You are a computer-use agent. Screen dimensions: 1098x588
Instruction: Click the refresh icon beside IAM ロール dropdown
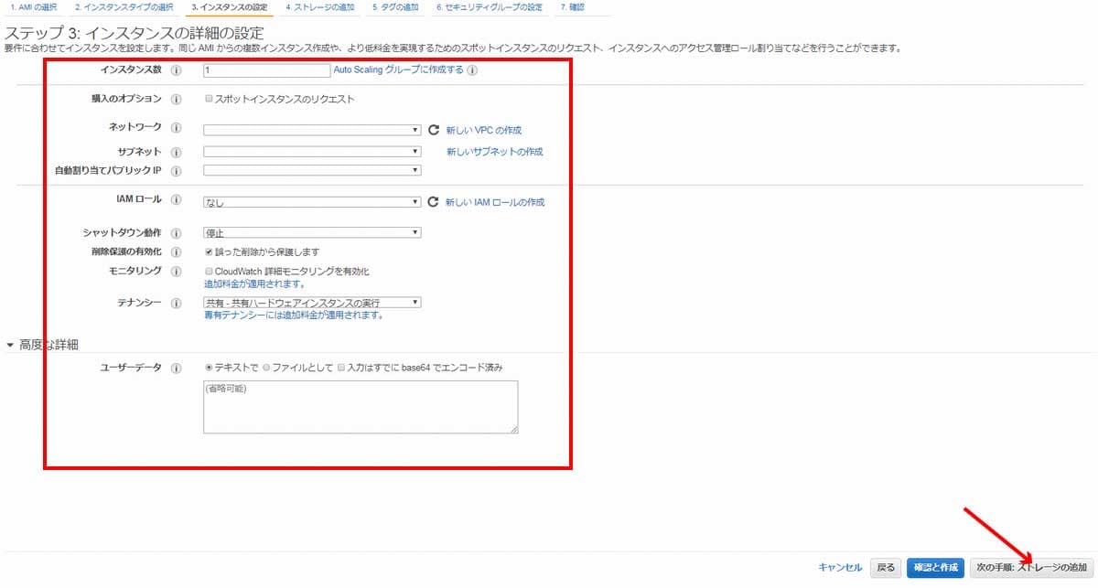434,202
